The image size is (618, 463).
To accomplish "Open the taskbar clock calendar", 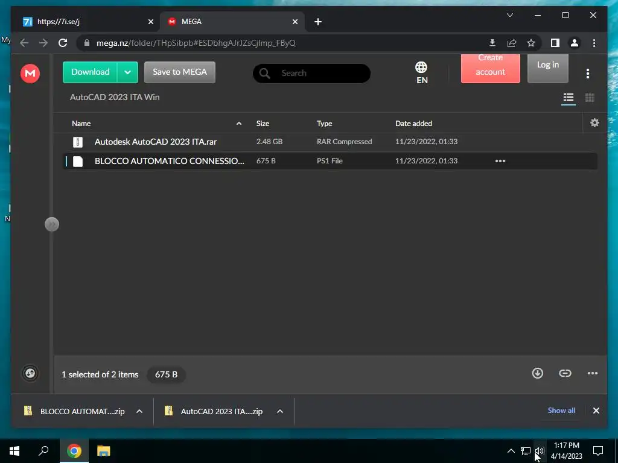I will click(x=566, y=451).
